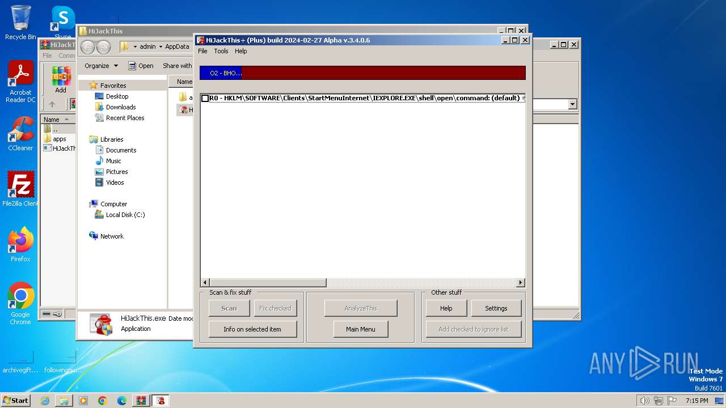The width and height of the screenshot is (726, 408).
Task: Click the Info on selected item button
Action: [x=252, y=329]
